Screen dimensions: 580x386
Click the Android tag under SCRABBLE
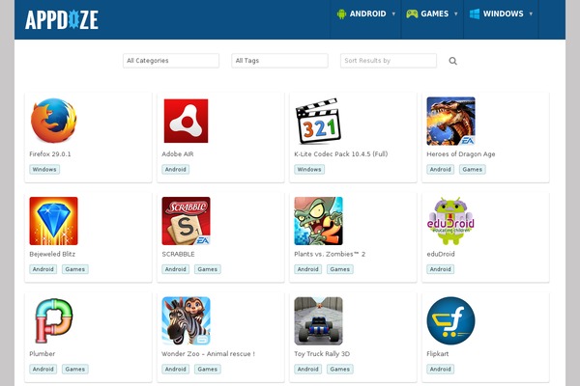175,269
